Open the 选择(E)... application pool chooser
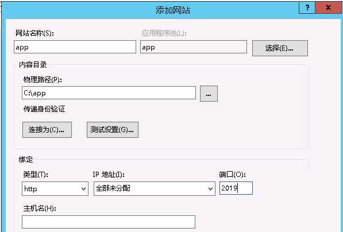This screenshot has height=232, width=343. click(280, 48)
